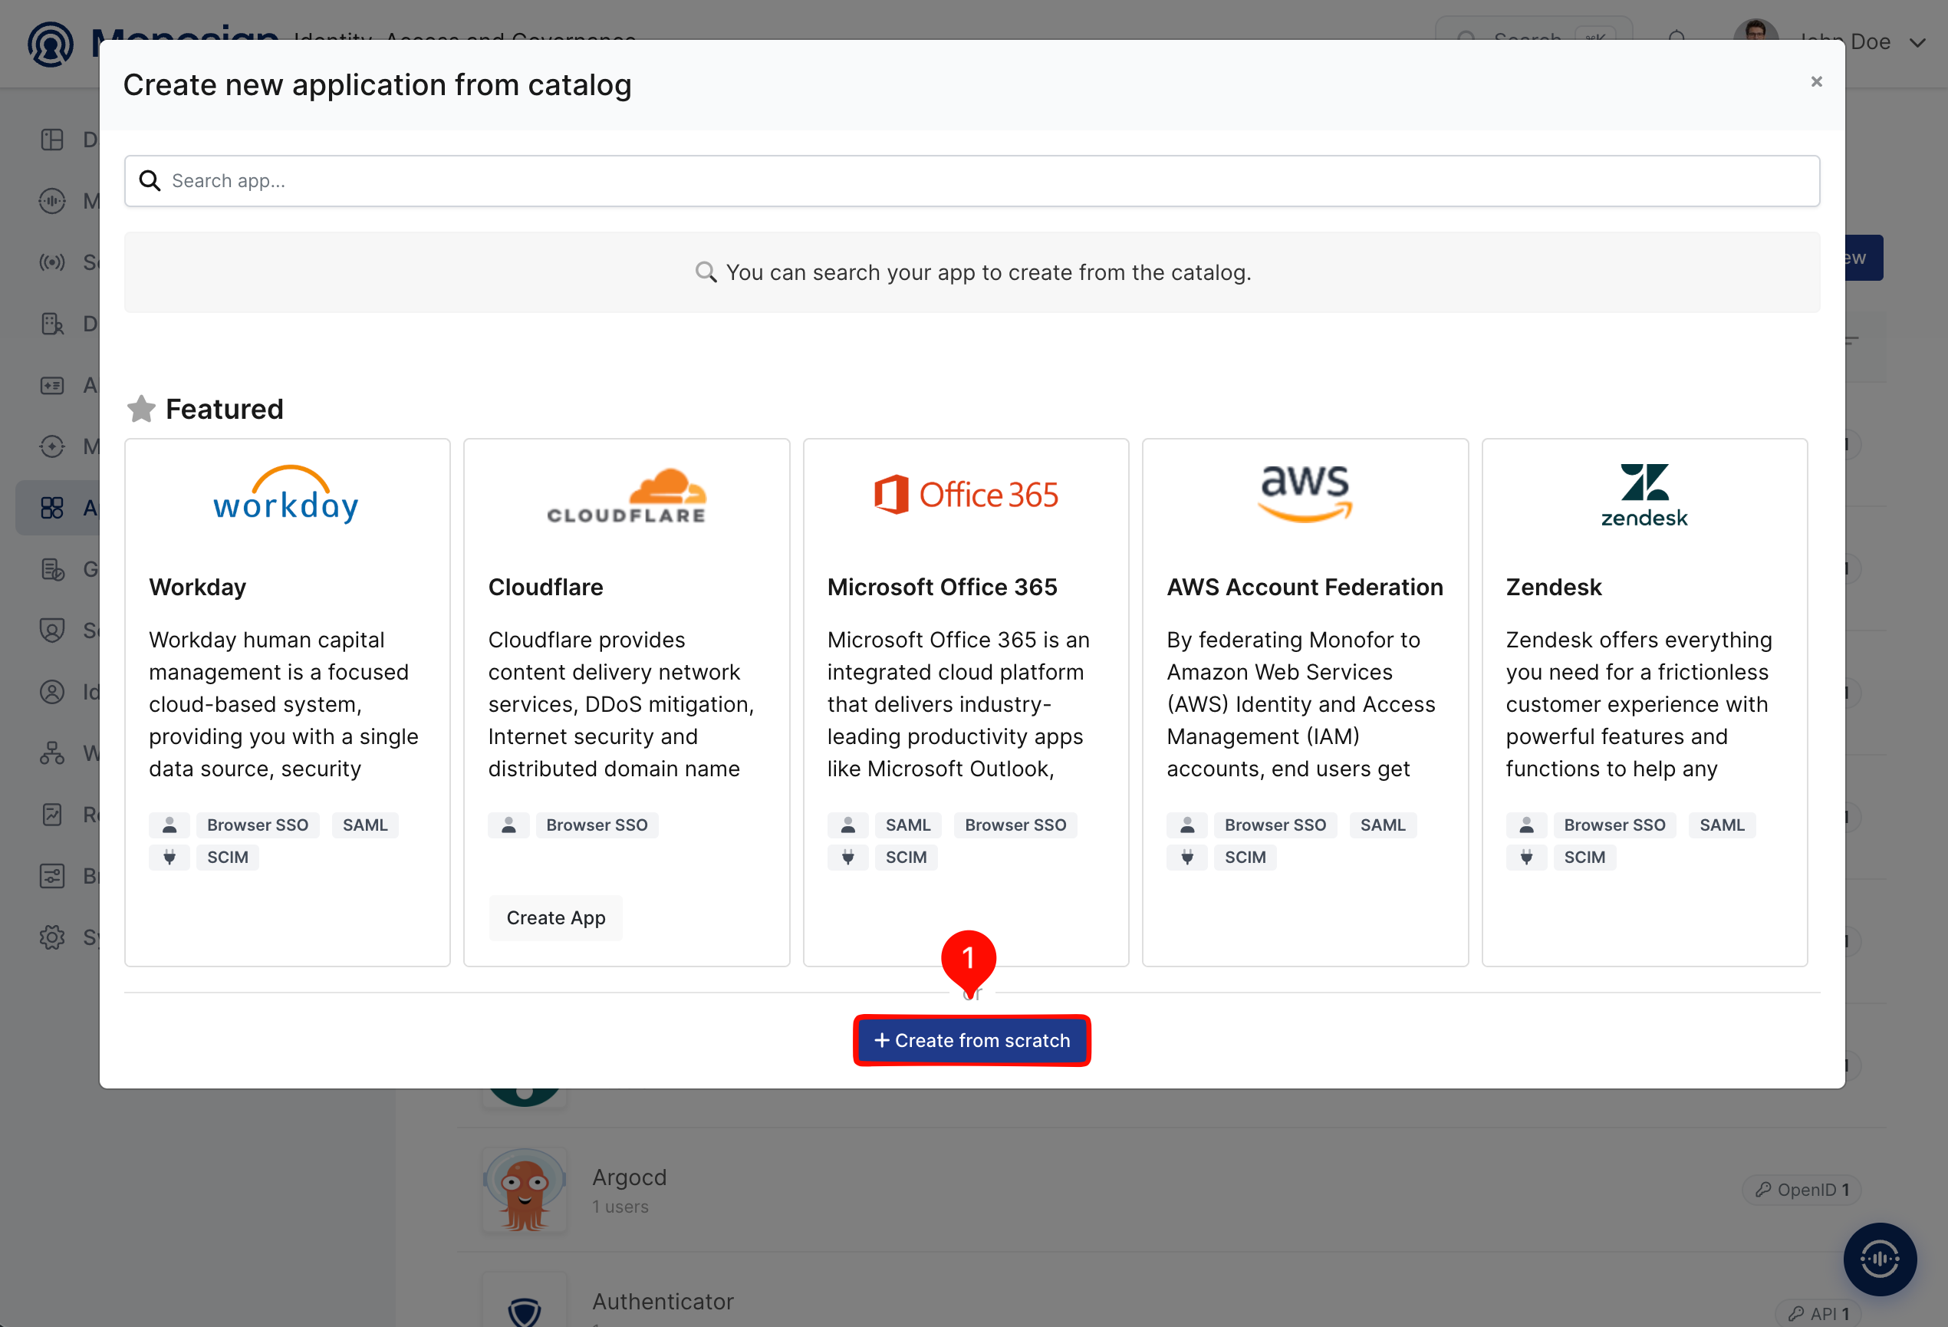The width and height of the screenshot is (1948, 1327).
Task: Open the Dashboard sidebar icon
Action: [x=52, y=139]
